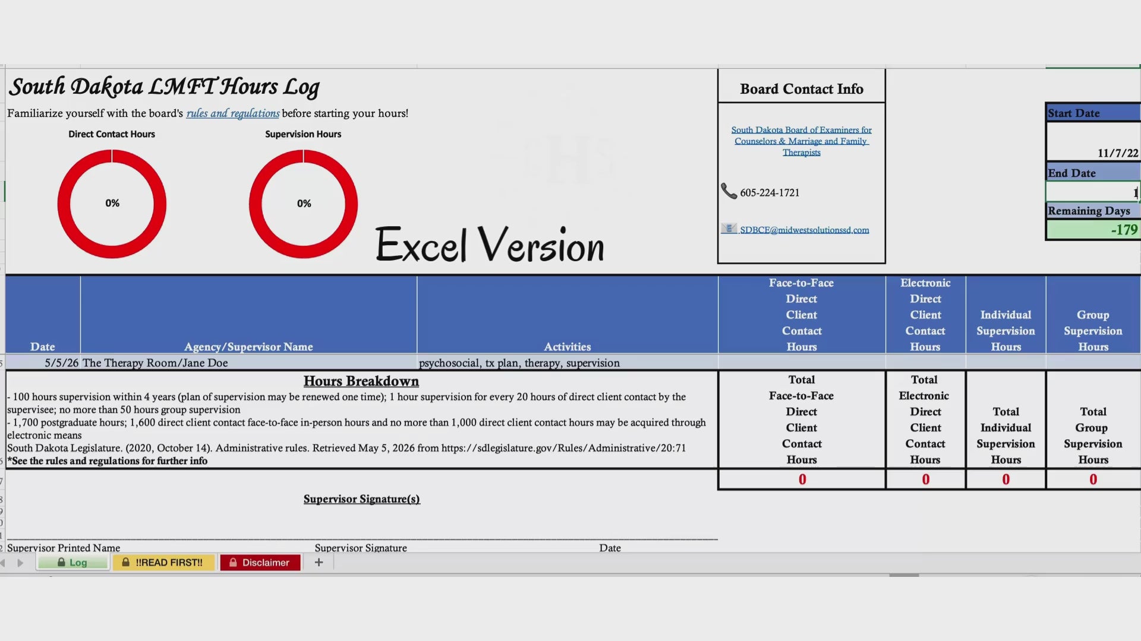
Task: Click the lock icon on Log tab
Action: click(x=61, y=562)
